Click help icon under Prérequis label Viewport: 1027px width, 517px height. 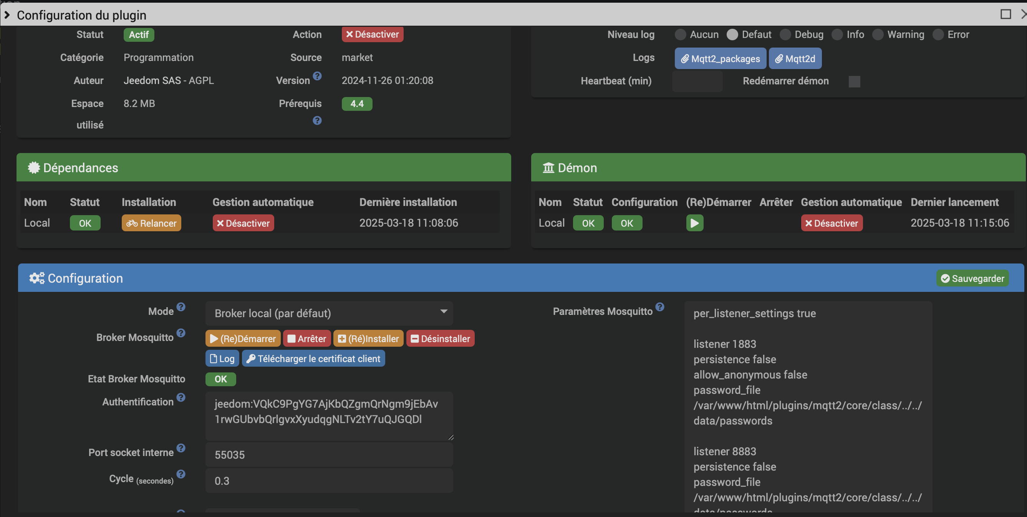[x=317, y=120]
